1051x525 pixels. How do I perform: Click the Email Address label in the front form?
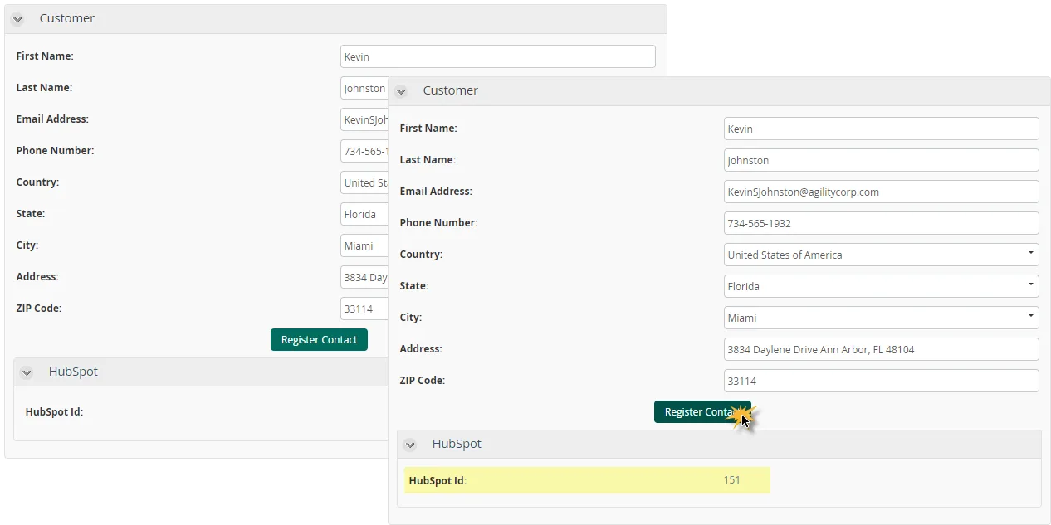pyautogui.click(x=436, y=192)
